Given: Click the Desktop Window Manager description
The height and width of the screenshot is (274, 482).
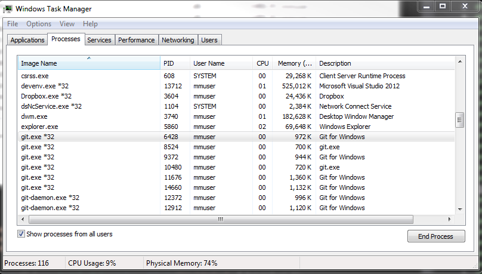Looking at the screenshot, I should click(x=356, y=116).
